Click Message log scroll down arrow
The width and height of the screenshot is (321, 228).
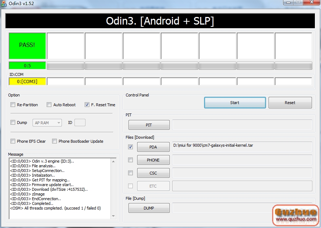(x=113, y=216)
